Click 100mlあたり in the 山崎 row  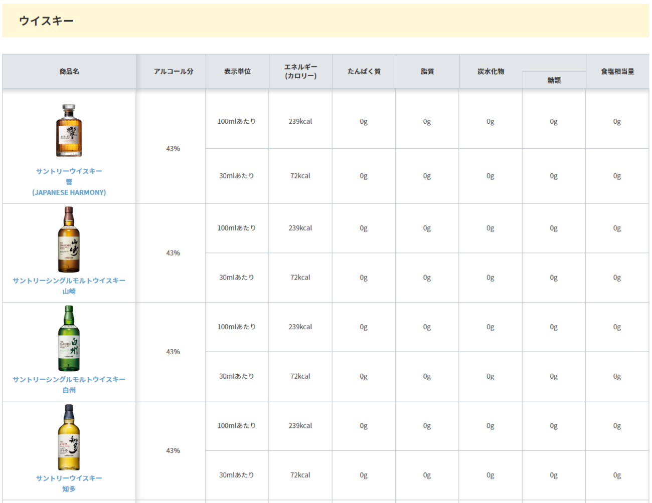237,228
